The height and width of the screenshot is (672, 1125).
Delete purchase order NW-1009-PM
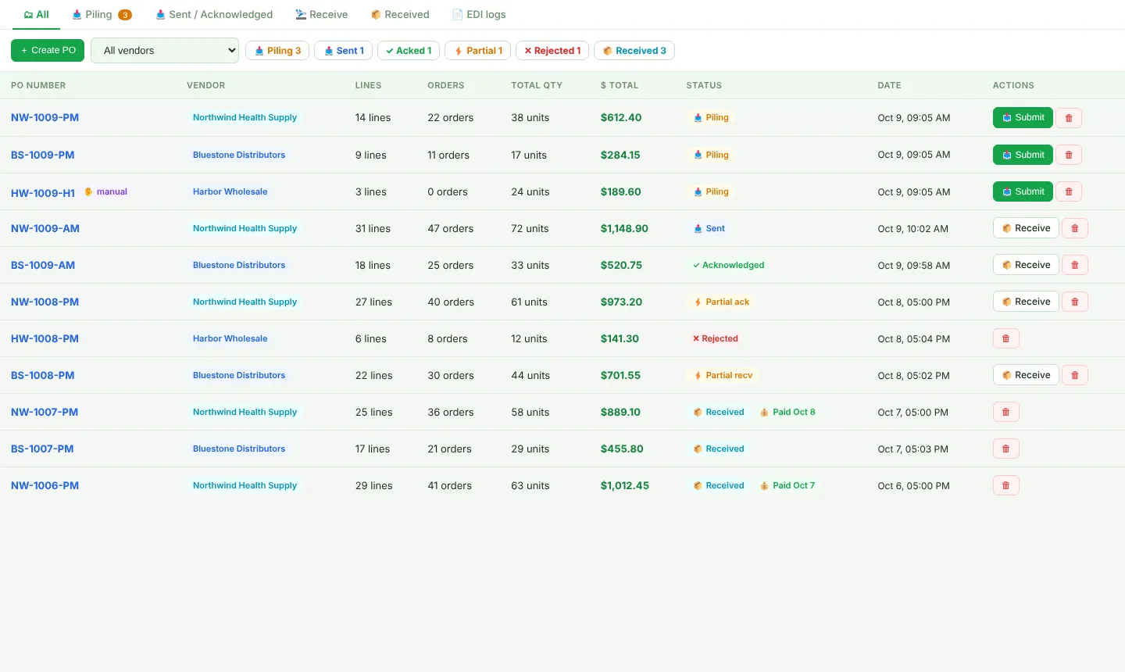coord(1069,118)
